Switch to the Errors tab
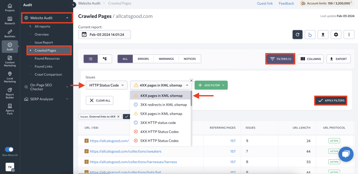The width and height of the screenshot is (358, 174). (143, 59)
